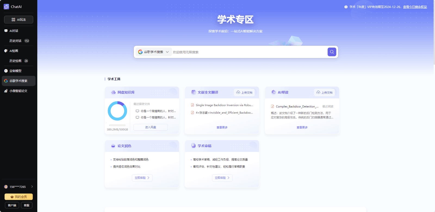Click the 小微智能论文 AI icon
The image size is (435, 212).
6,91
